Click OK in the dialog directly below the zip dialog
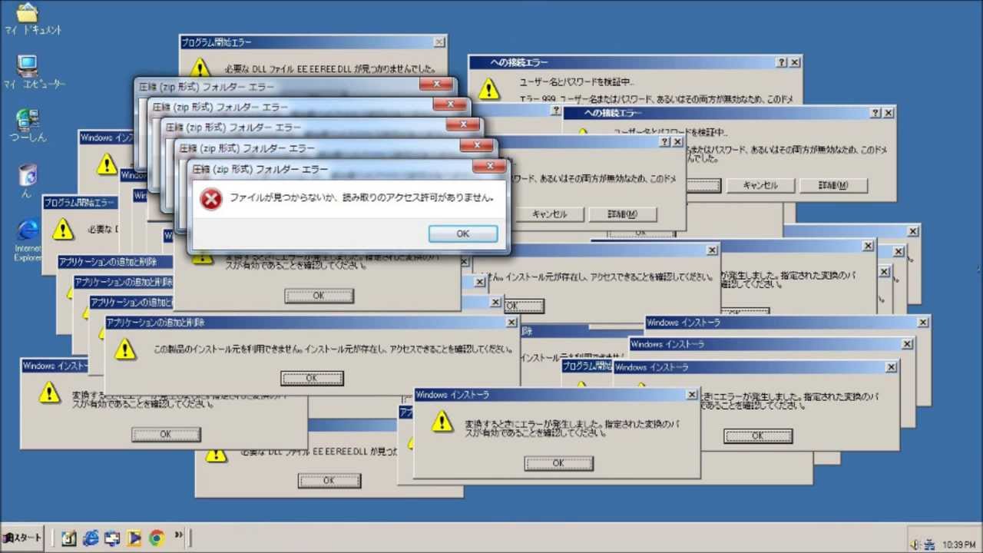The image size is (983, 553). [x=319, y=296]
